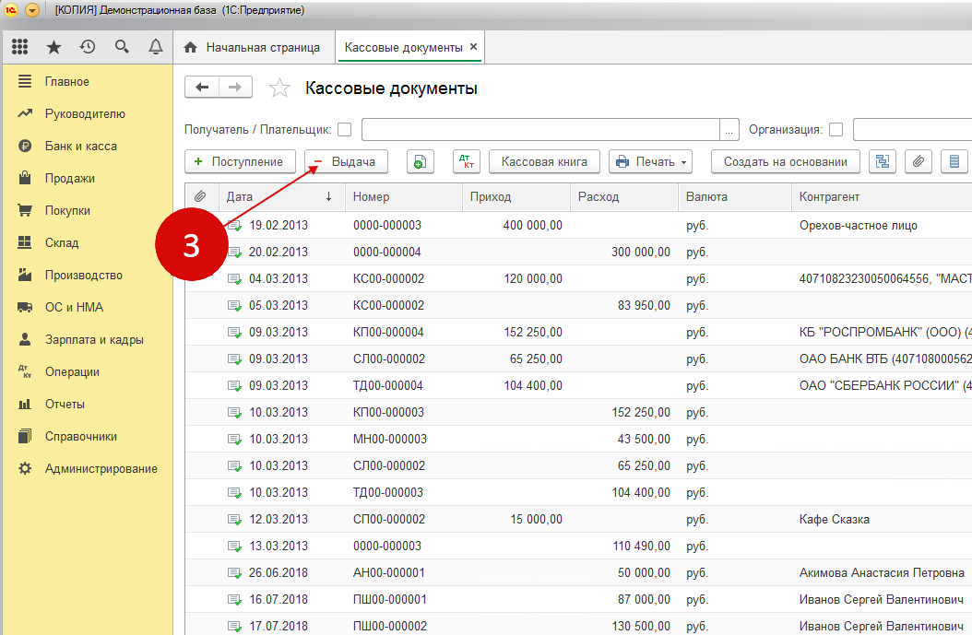972x635 pixels.
Task: Expand the Печать dropdown menu
Action: (x=650, y=161)
